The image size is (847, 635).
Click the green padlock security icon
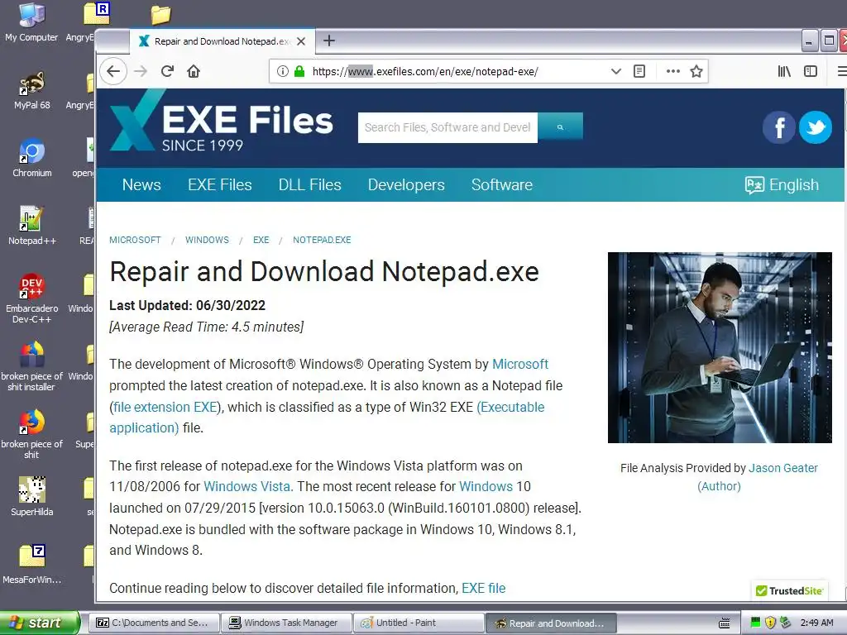coord(299,71)
